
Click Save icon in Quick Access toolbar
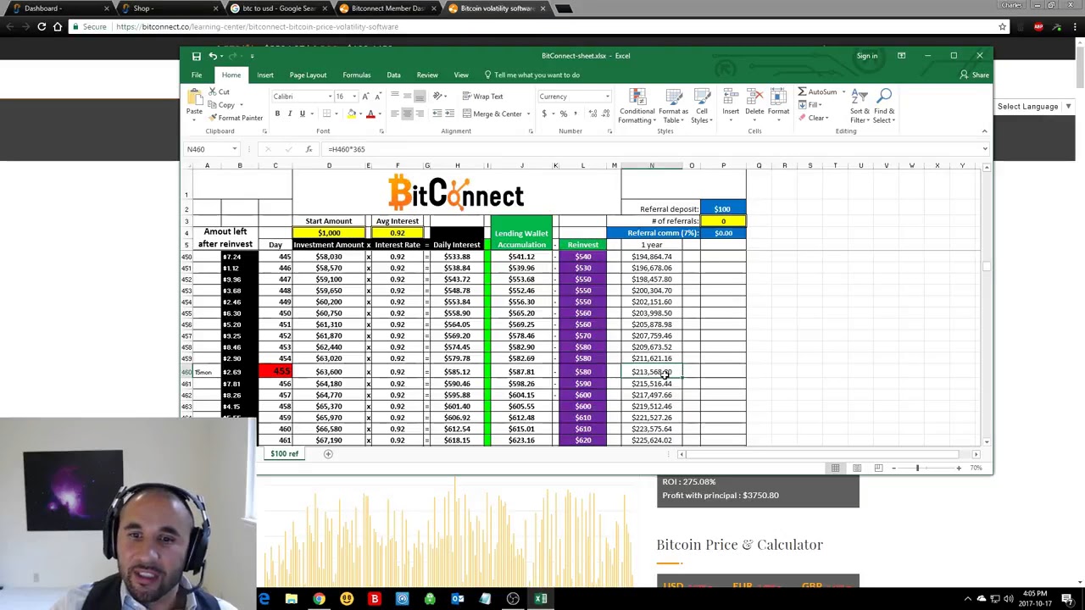(196, 56)
